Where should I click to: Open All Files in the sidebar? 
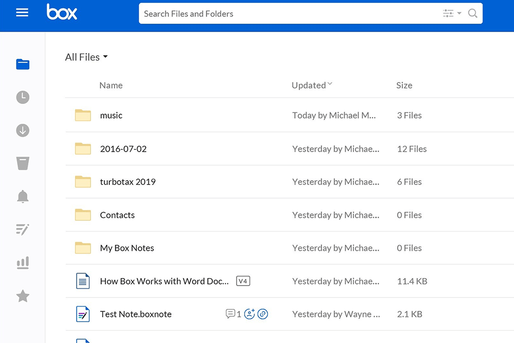tap(22, 65)
